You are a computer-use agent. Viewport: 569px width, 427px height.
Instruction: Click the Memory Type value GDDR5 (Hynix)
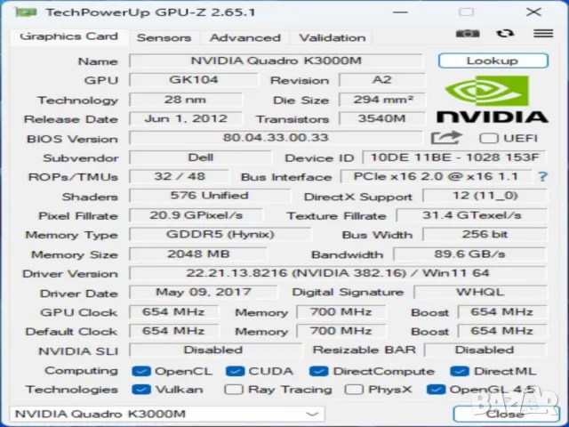tap(220, 235)
